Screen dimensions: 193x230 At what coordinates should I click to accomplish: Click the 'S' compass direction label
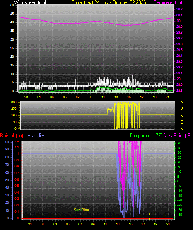181,116
